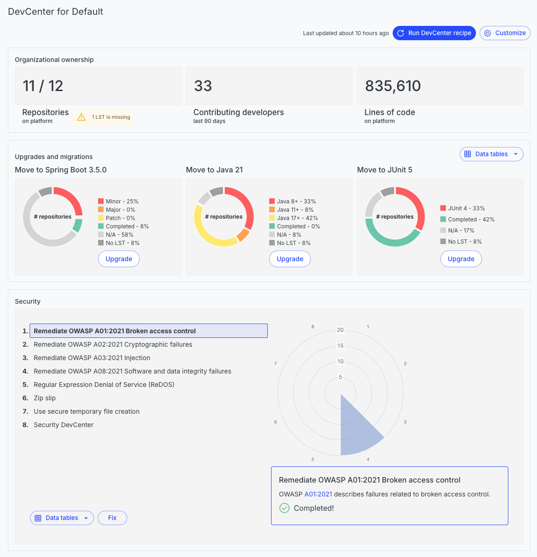Click the Java 8+ - 33% legend swatch

tap(272, 201)
